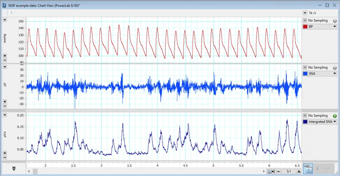Click the minus button on the SNA channel axis
340x176 pixels.
(x=5, y=106)
